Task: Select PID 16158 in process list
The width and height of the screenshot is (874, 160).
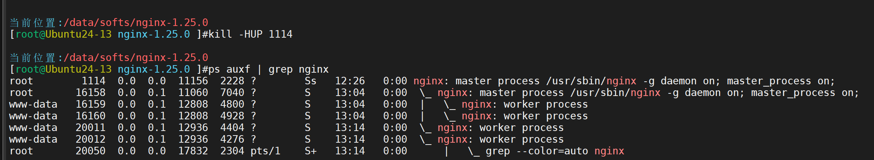Action: point(90,93)
